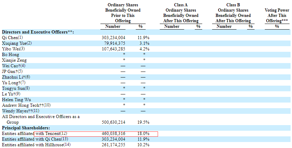
Task: Select Xuqiang Yue's share count 79,914,375
Action: (116, 43)
